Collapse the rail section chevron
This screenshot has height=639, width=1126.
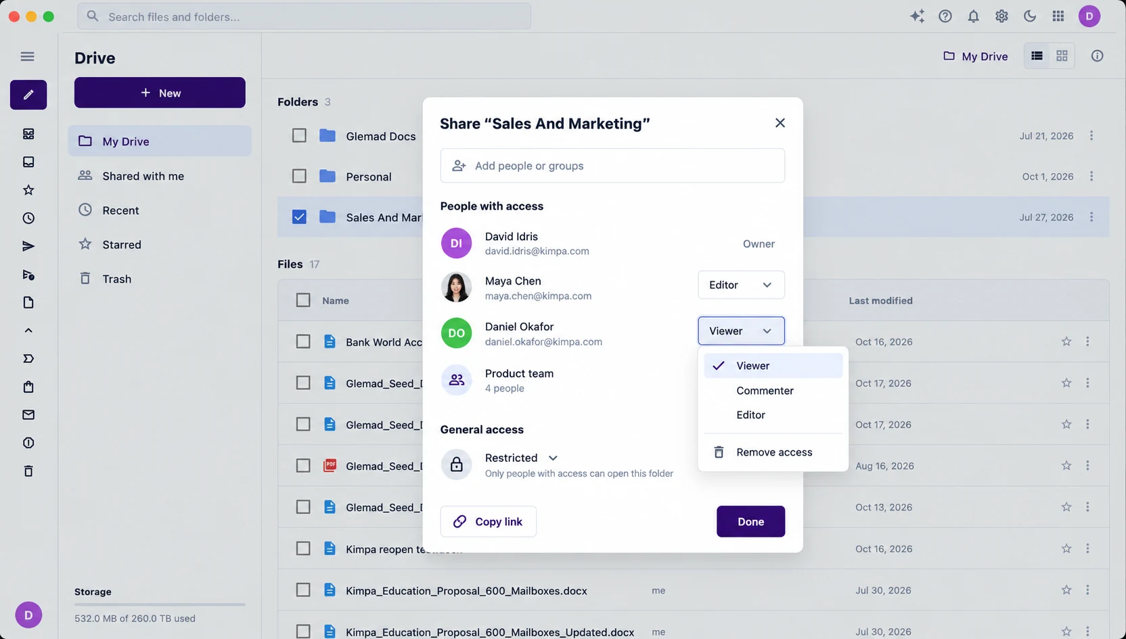coord(28,331)
